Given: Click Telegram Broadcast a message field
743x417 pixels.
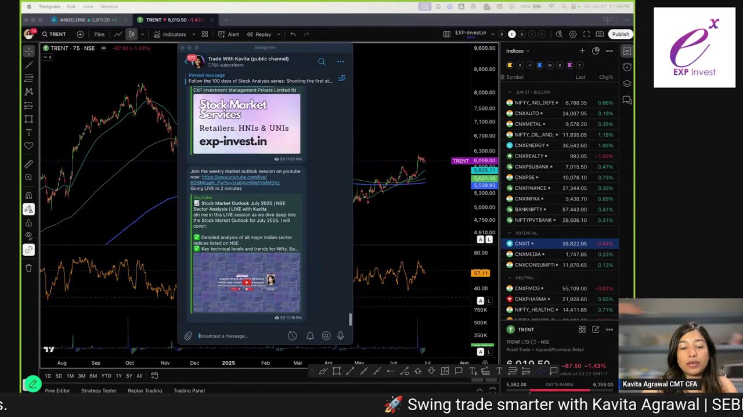Looking at the screenshot, I should tap(241, 336).
